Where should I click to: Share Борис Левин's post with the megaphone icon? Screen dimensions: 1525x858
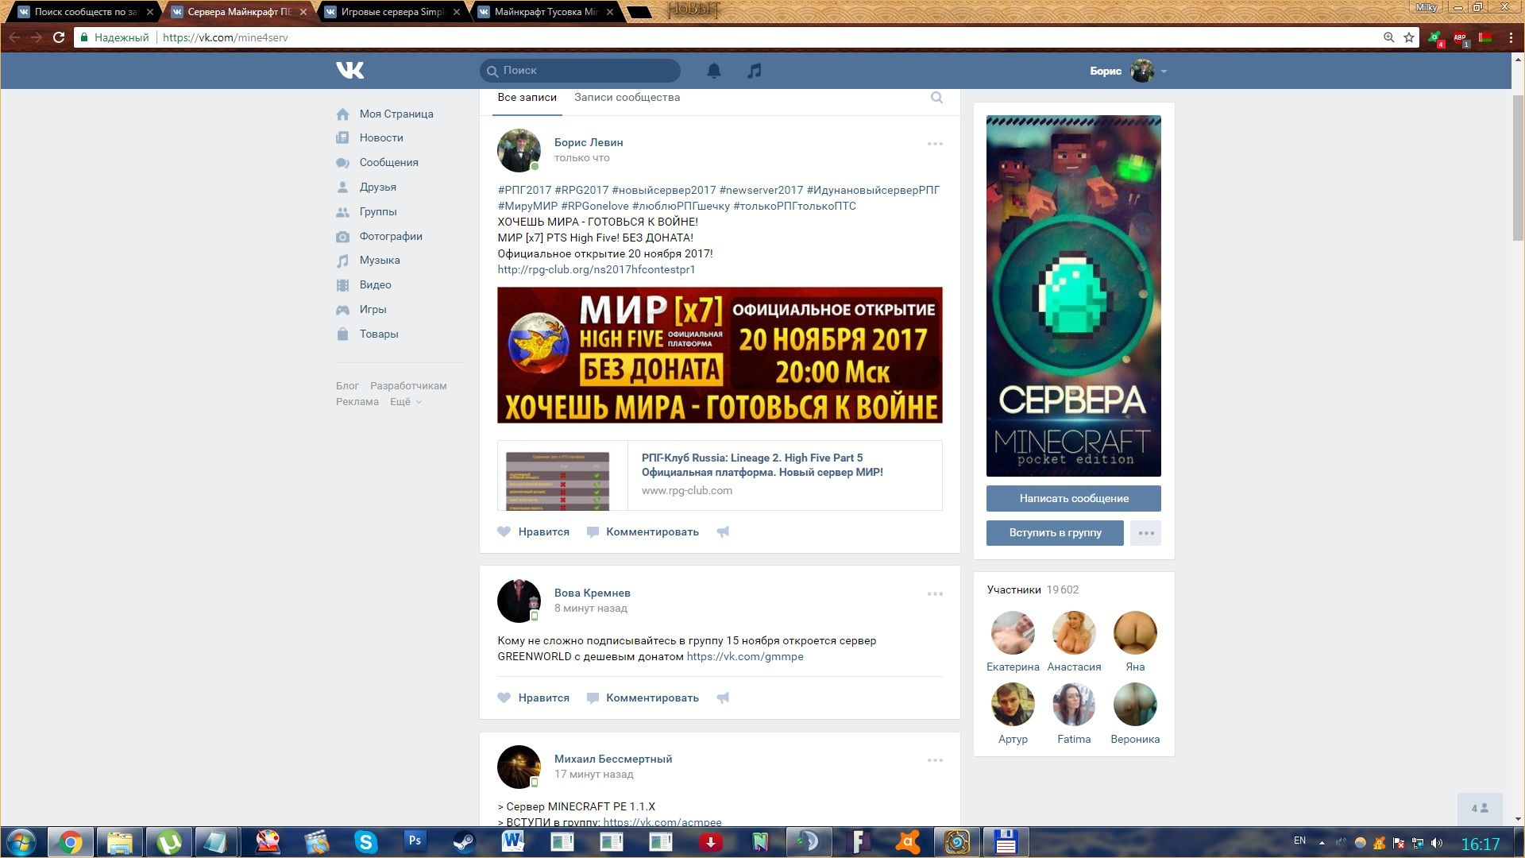(x=723, y=532)
